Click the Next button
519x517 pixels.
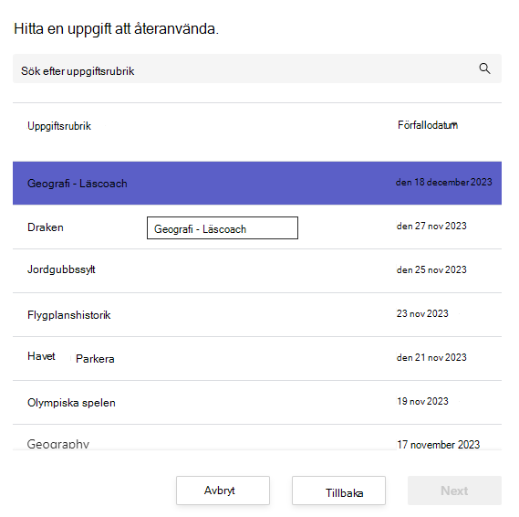[454, 491]
